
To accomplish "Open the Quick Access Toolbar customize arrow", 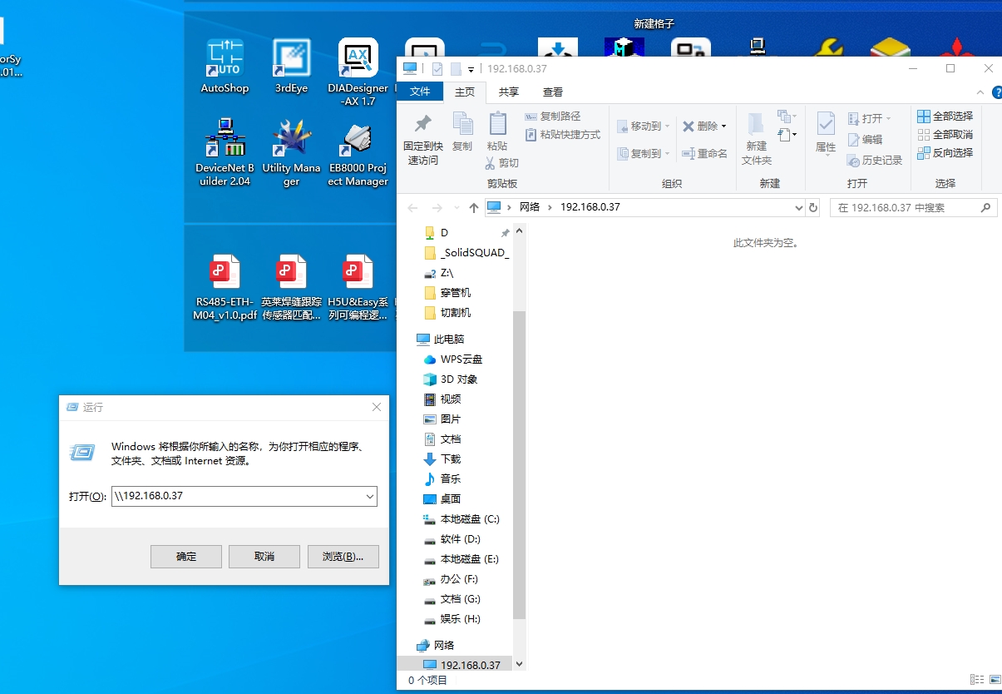I will [471, 69].
